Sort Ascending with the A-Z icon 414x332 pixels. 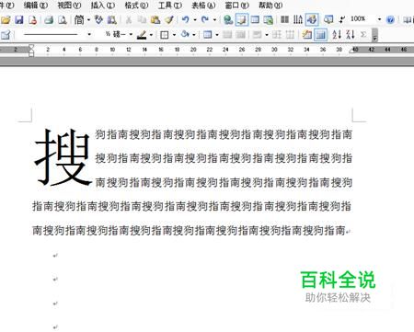coord(337,34)
